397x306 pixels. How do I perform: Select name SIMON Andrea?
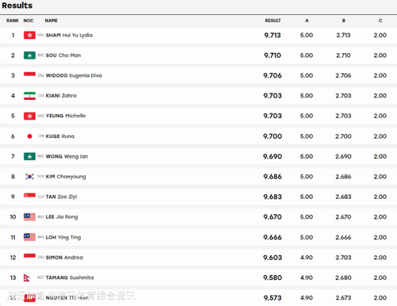64,258
